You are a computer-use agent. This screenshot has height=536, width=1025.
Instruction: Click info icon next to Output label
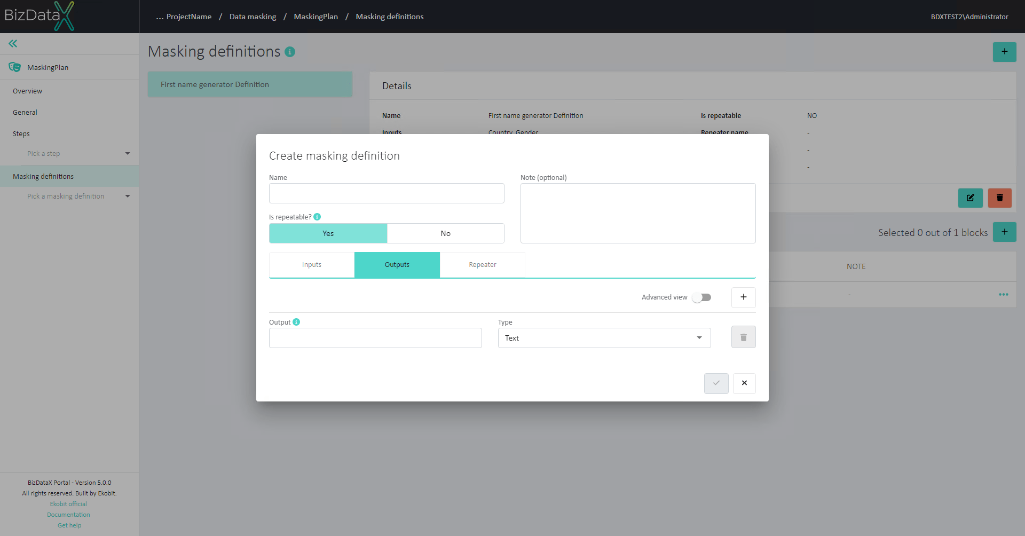point(296,322)
